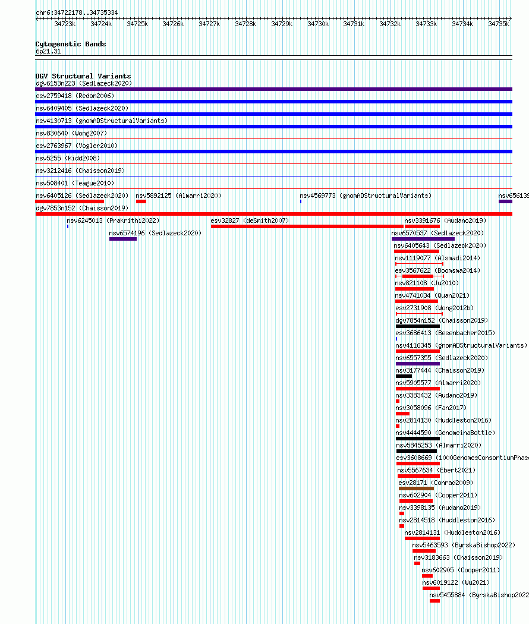Click nsv6557355 (Sedlazeck2020) label

pyautogui.click(x=442, y=358)
